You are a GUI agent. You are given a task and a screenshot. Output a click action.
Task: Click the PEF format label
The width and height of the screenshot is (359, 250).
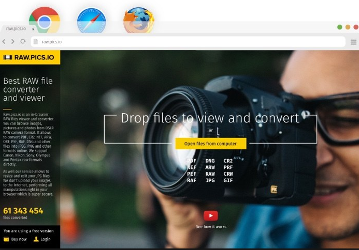192,174
